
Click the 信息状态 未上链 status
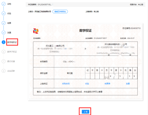(x=136, y=4)
